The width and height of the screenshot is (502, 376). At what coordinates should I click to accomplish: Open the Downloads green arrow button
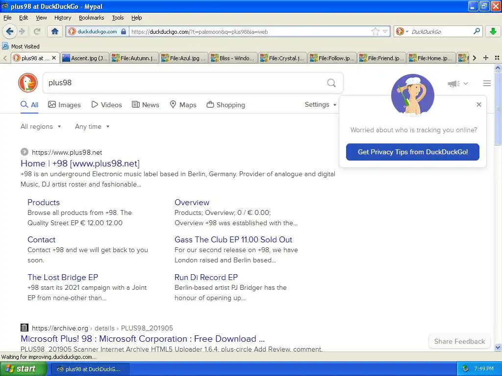point(493,31)
